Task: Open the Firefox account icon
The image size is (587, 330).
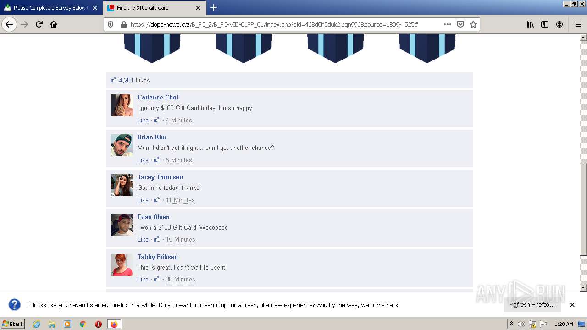Action: pos(559,24)
